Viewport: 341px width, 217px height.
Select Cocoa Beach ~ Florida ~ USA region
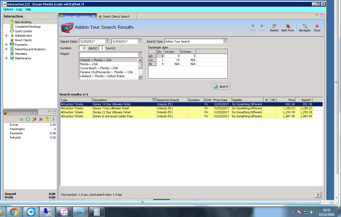pyautogui.click(x=108, y=68)
